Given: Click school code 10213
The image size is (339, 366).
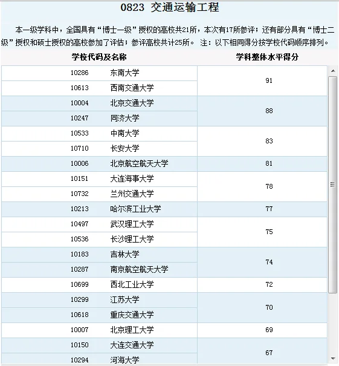Looking at the screenshot, I should click(x=80, y=209).
